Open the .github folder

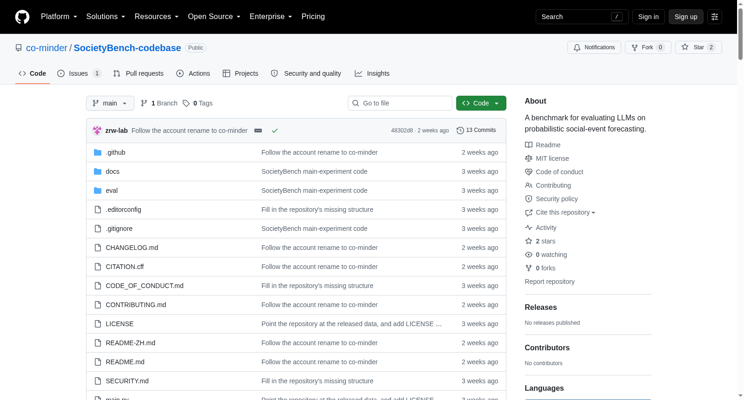(x=115, y=152)
